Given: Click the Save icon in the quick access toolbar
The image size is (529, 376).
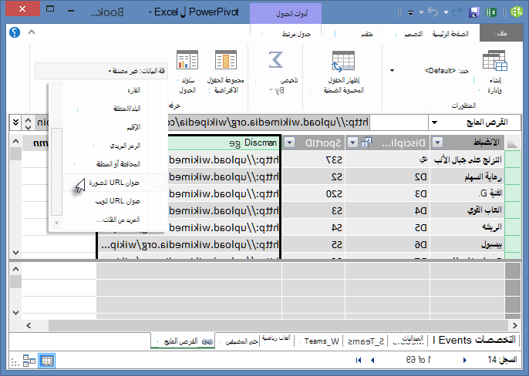Looking at the screenshot, I should pos(474,12).
